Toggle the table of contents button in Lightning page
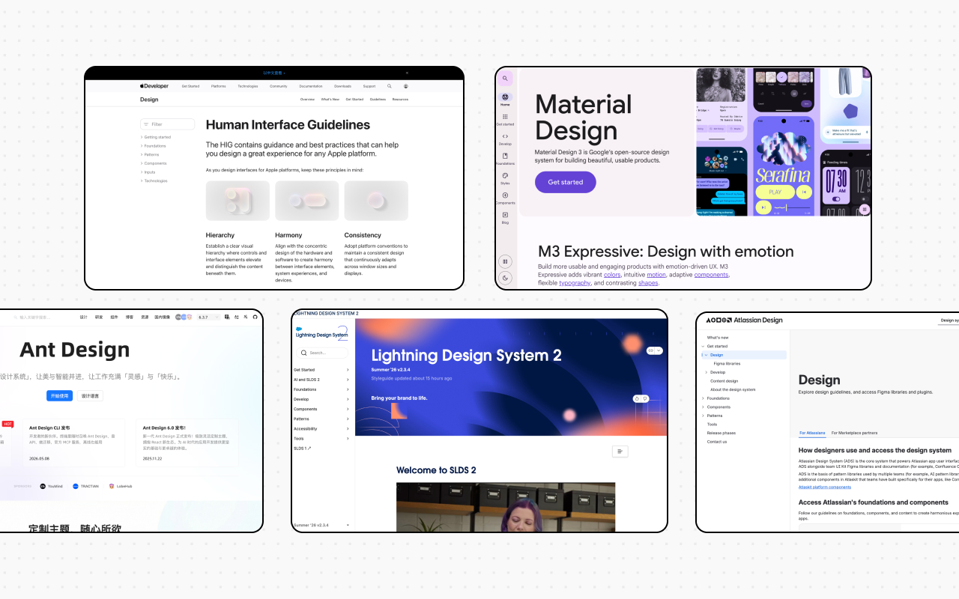Viewport: 959px width, 599px height. [x=620, y=451]
